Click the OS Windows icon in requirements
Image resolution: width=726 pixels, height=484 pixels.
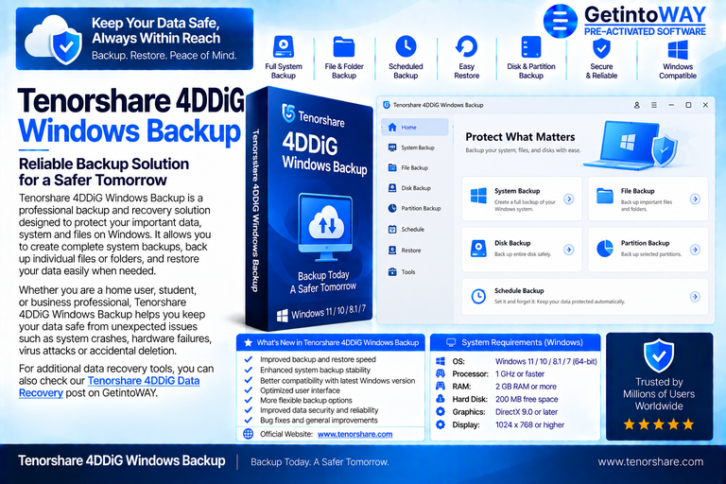tap(441, 361)
